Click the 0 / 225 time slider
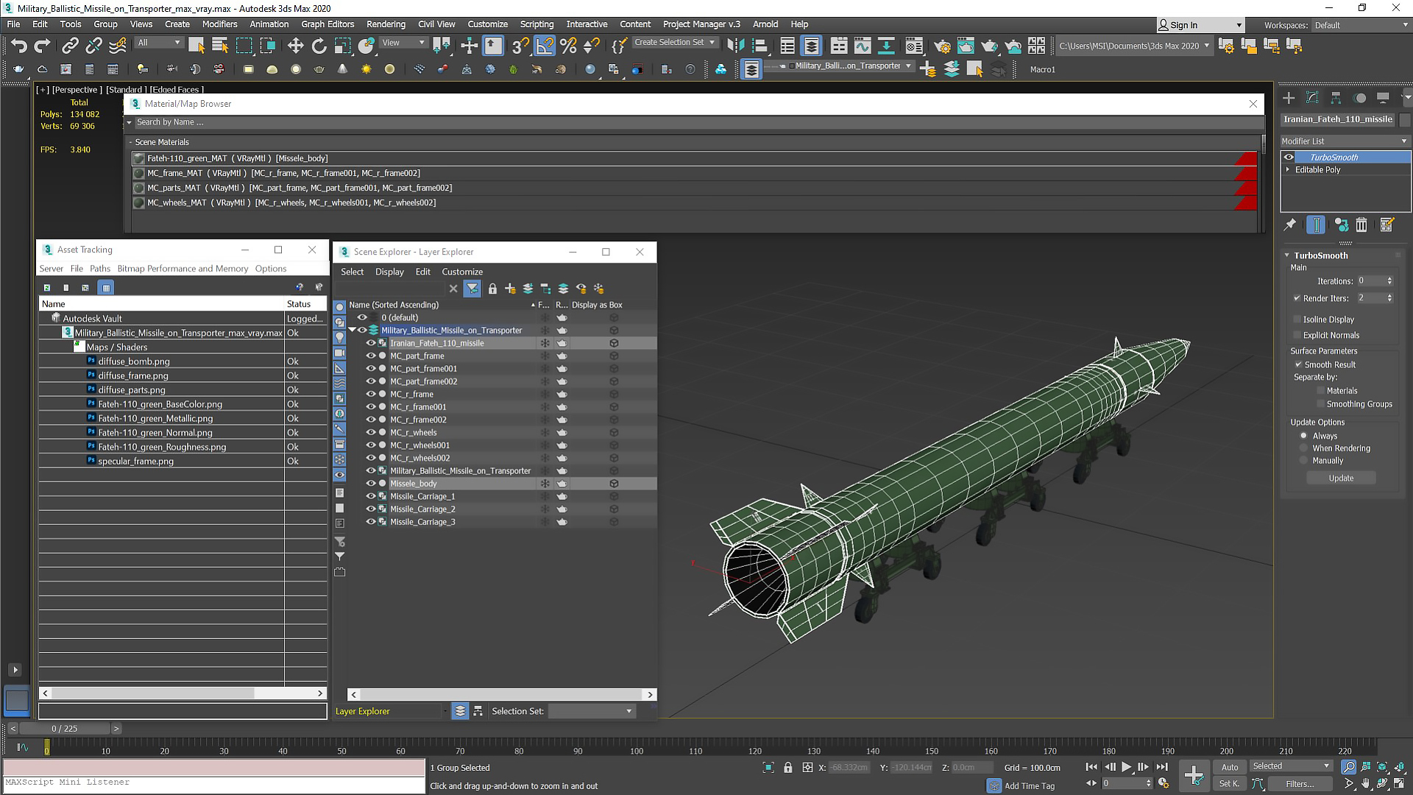 pos(65,729)
